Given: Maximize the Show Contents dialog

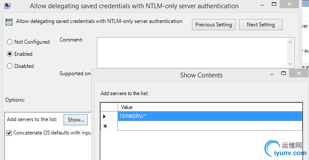Looking at the screenshot, I should click(x=284, y=74).
